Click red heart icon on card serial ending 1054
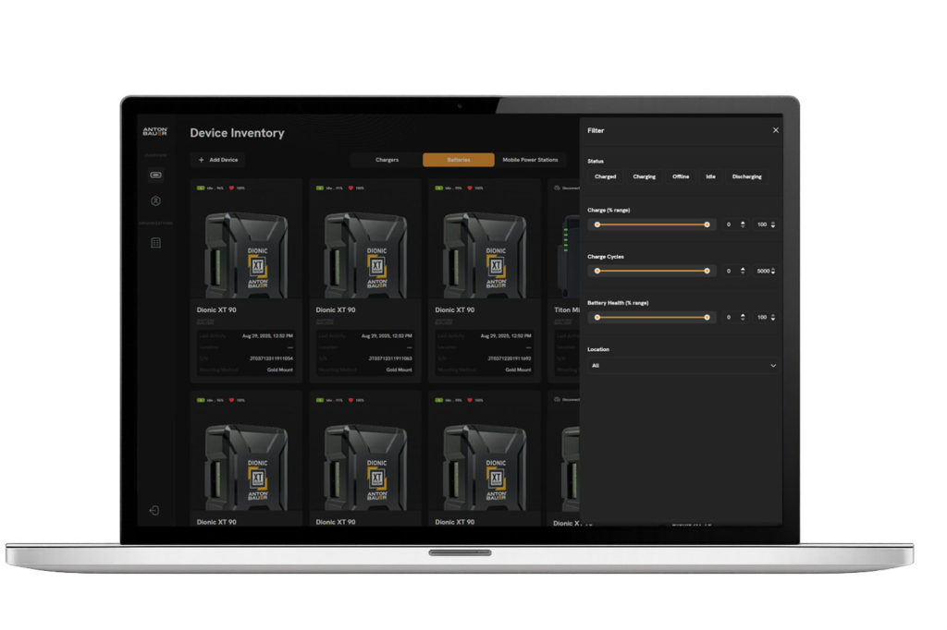The image size is (947, 630). 231,188
